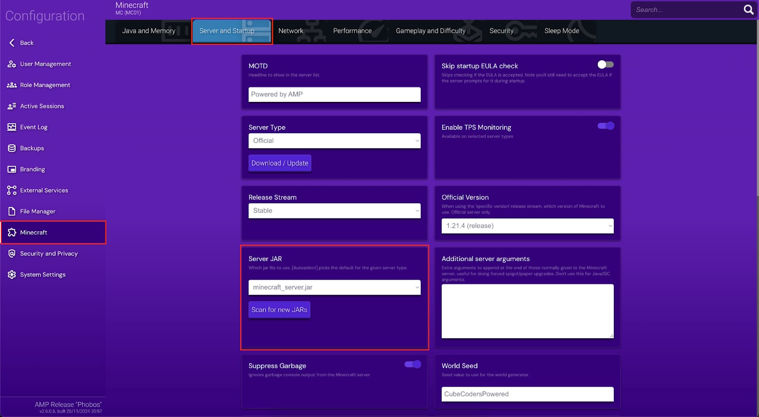Go to Gameplay and Difficulty tab
The height and width of the screenshot is (417, 759).
tap(431, 31)
